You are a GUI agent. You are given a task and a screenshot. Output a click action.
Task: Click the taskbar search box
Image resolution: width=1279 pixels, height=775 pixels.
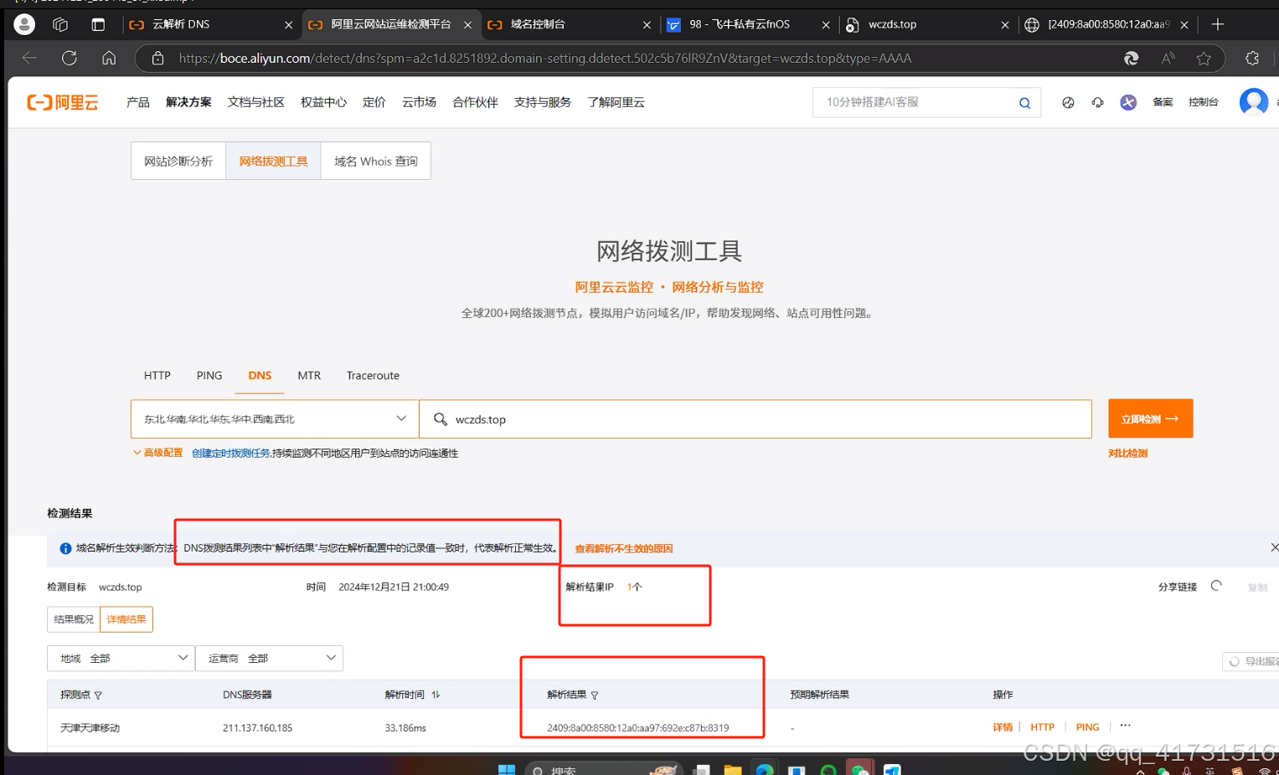603,769
